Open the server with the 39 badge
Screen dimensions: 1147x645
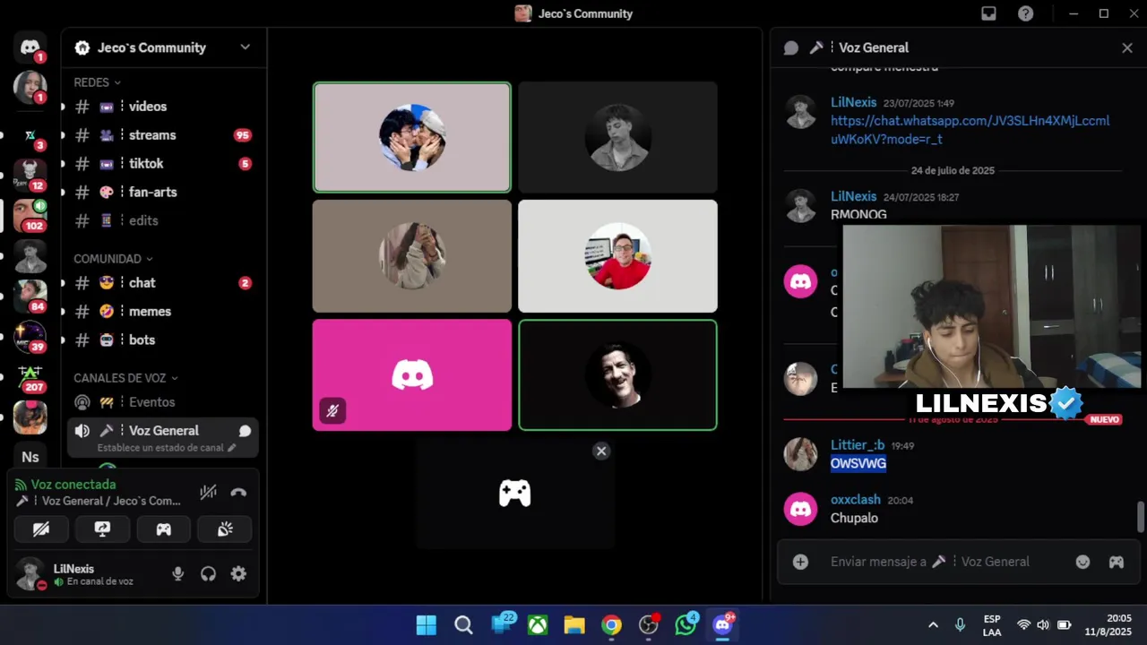30,336
